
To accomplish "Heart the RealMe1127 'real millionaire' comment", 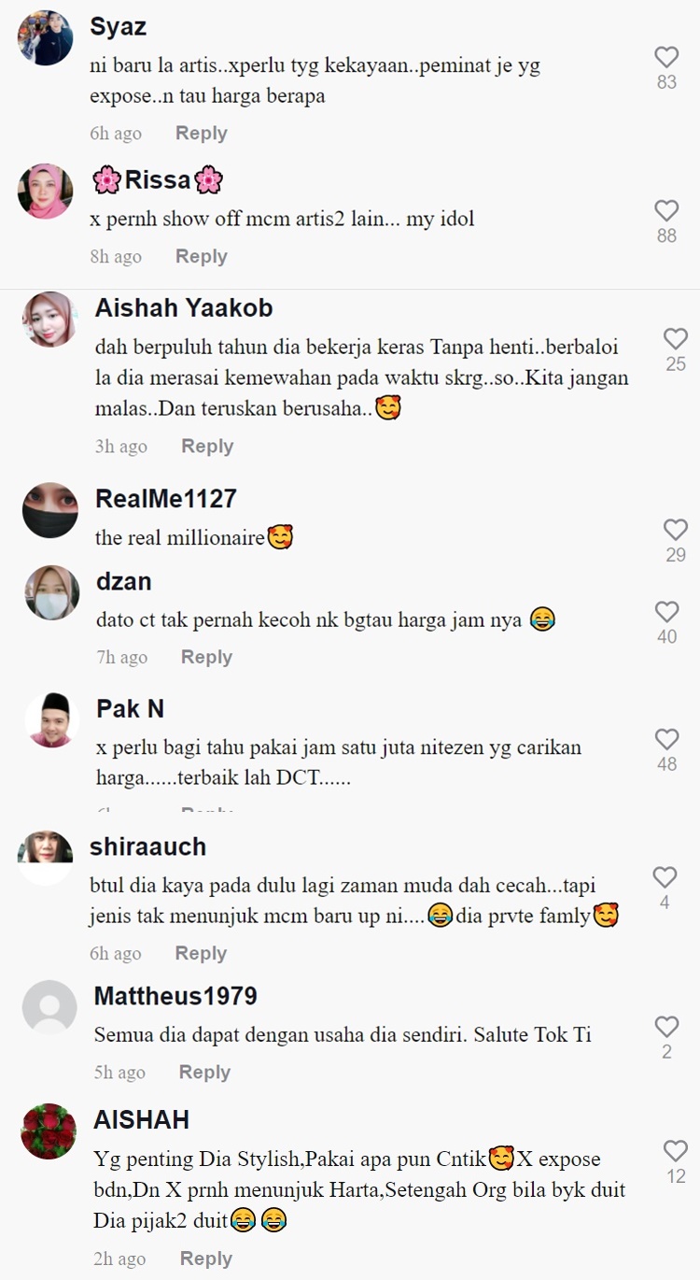I will 676,530.
